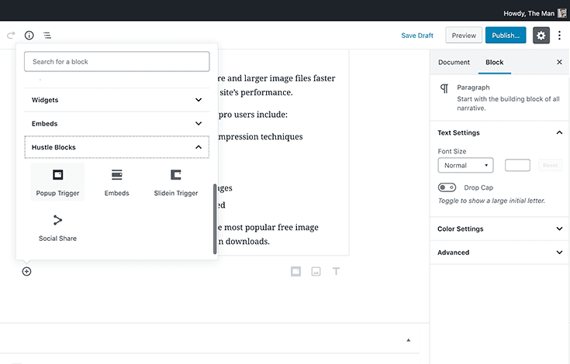Switch to the Document tab
570x364 pixels.
coord(454,62)
